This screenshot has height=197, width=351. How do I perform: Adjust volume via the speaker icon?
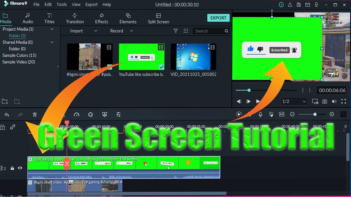pos(334,102)
